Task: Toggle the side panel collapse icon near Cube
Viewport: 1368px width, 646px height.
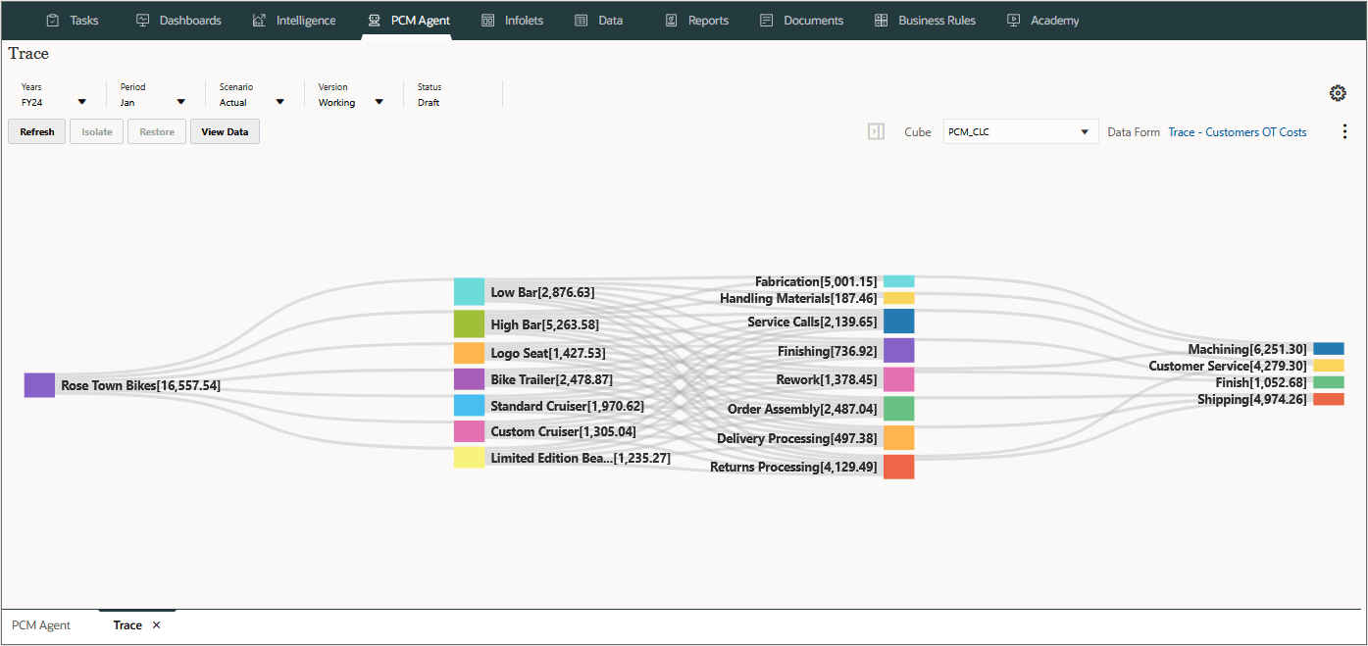Action: pos(876,131)
